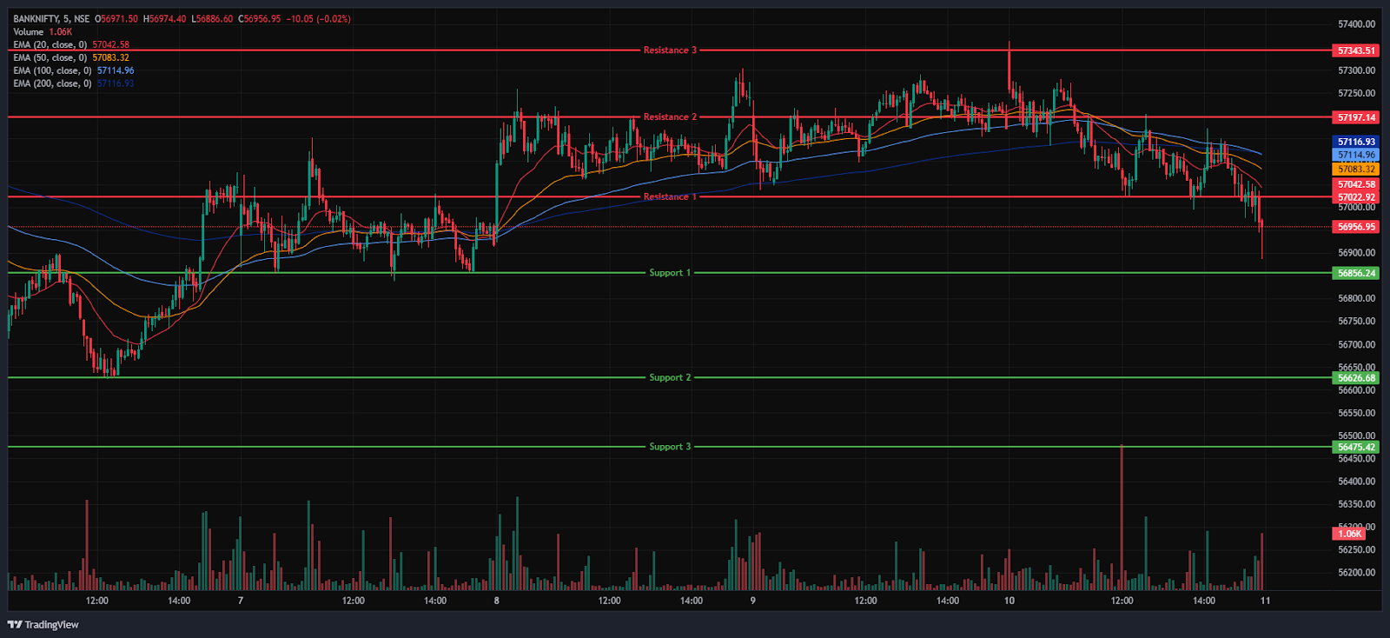Select the EMA (200, close, 0) legend
The image size is (1390, 638).
52,84
